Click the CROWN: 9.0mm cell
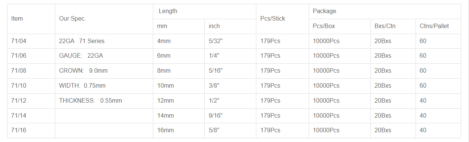Viewport: 469px width, 142px height. [104, 71]
